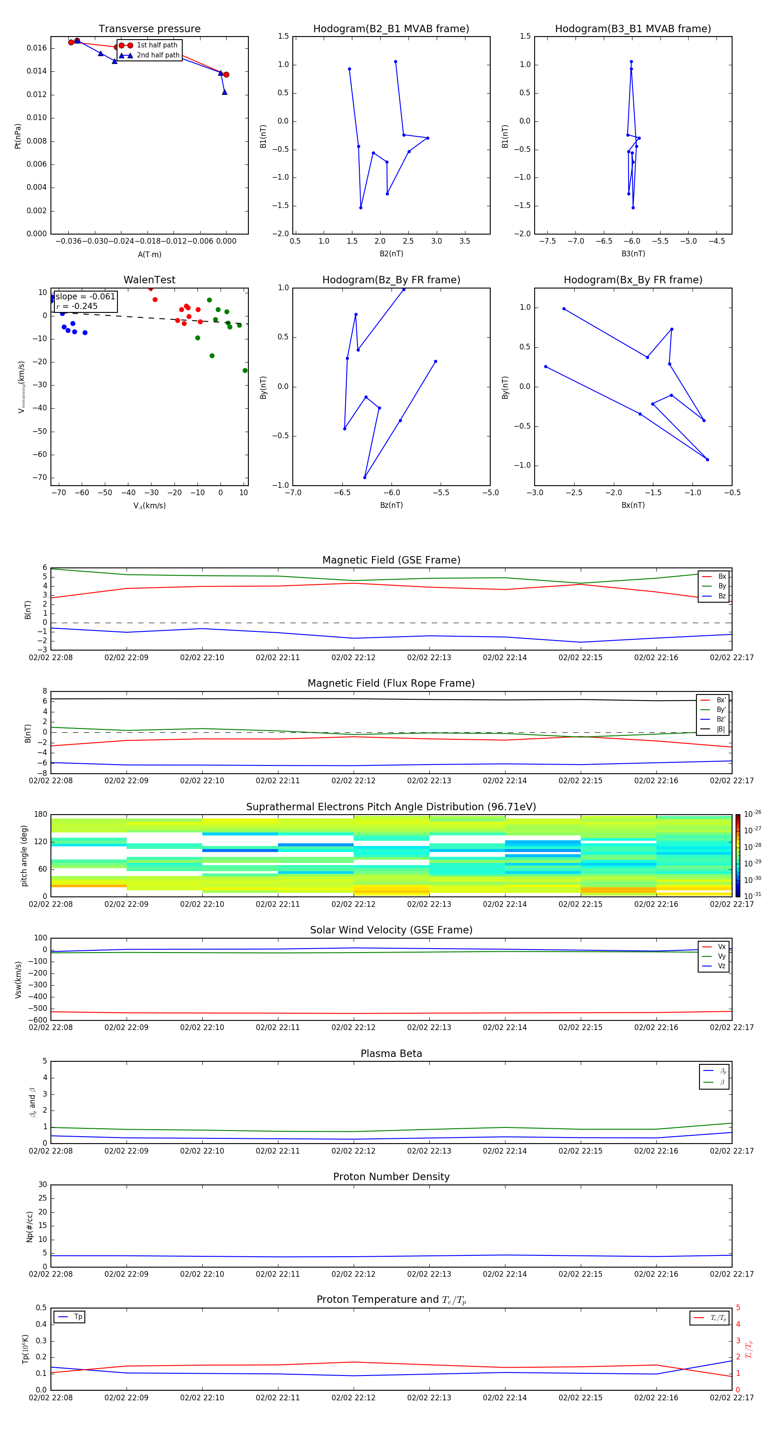Click '02/02 22:12' tick under GSE magnetic field
Viewport: 783px width, 1436px height.
353,658
